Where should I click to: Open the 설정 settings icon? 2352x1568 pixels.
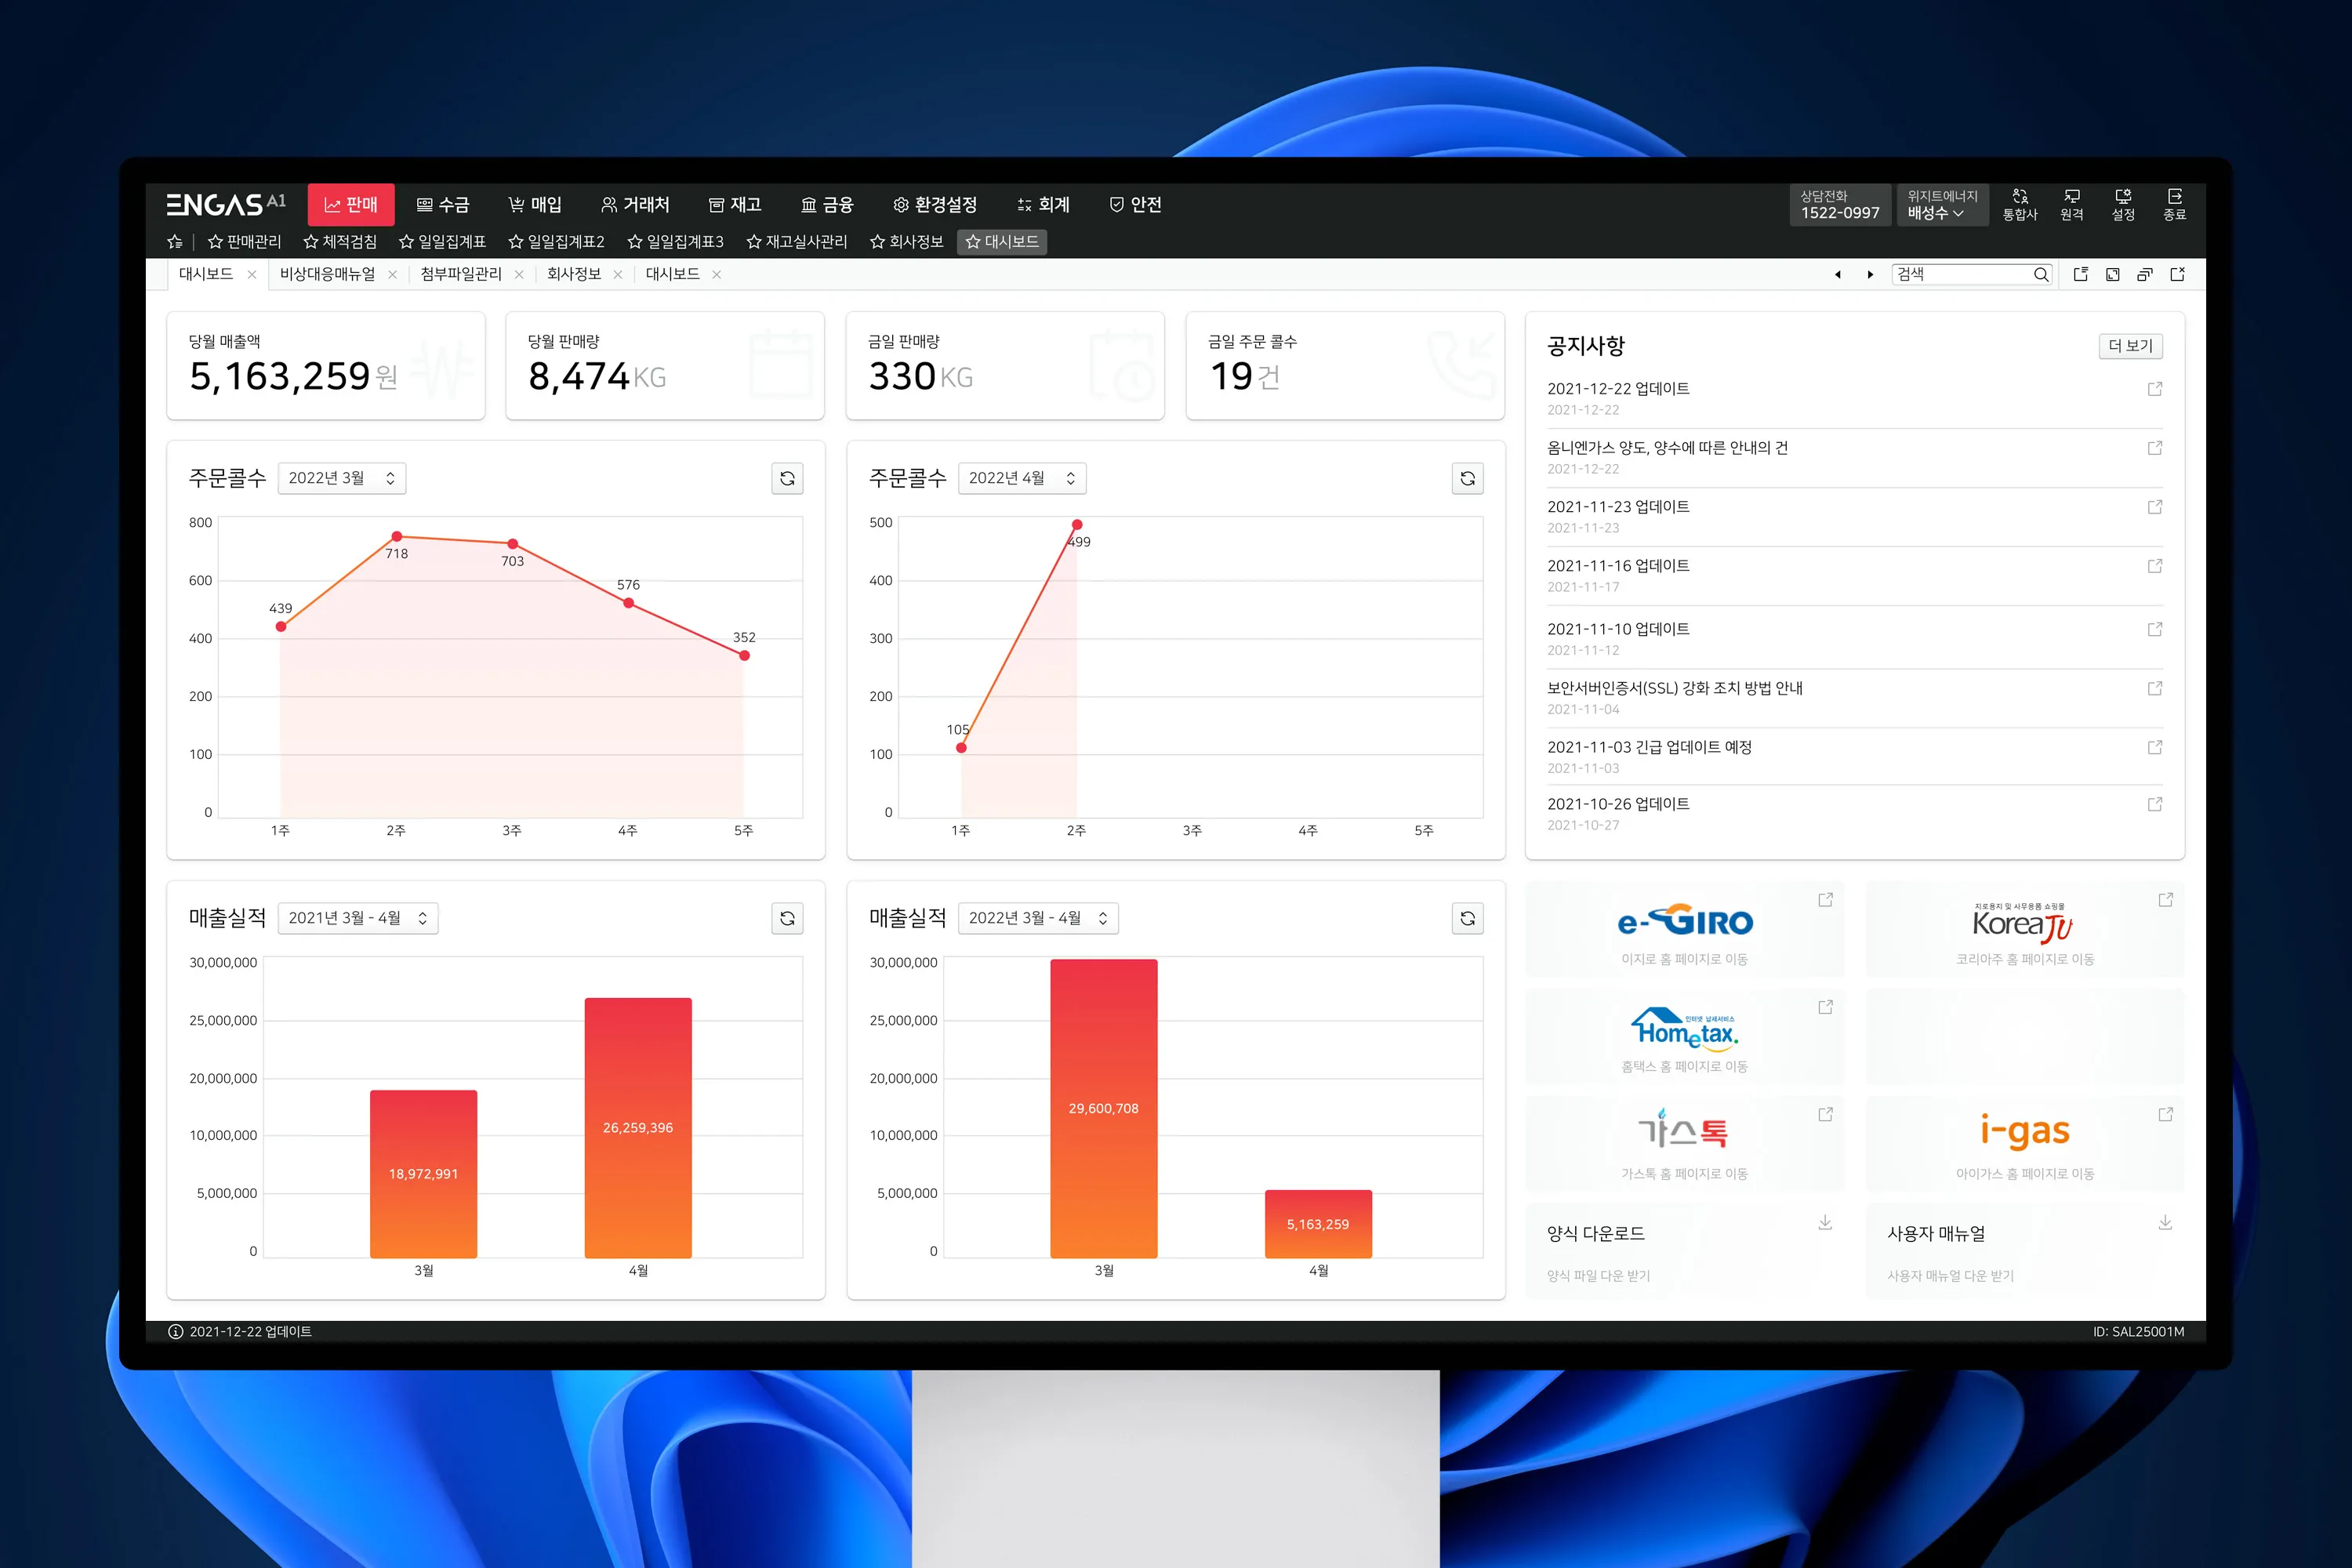coord(2123,204)
